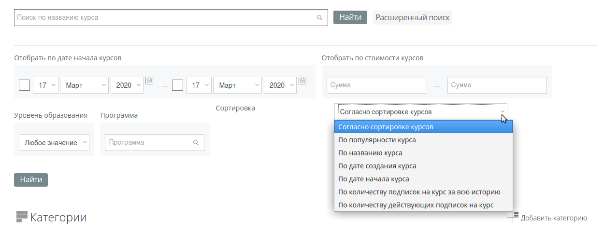Select По дате начала курса option
Viewport: 604px width, 232px height.
(374, 179)
